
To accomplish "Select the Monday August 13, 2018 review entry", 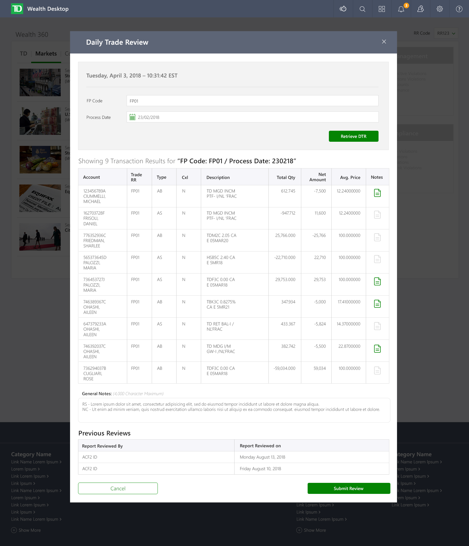I will point(233,457).
